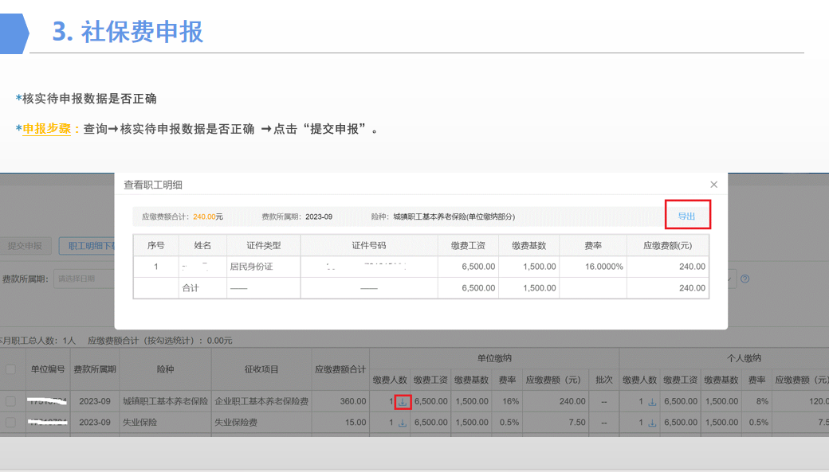Click the underlined 申报步骤 text

pyautogui.click(x=46, y=129)
